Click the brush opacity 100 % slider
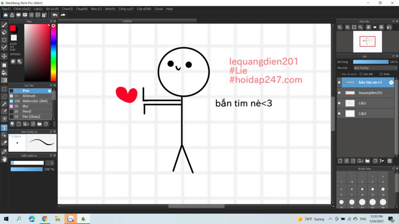 [26, 170]
